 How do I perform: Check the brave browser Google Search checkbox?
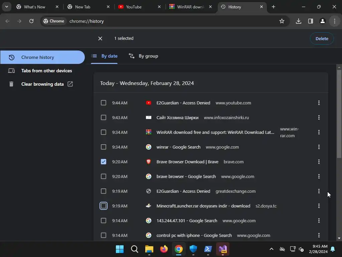coord(104,176)
